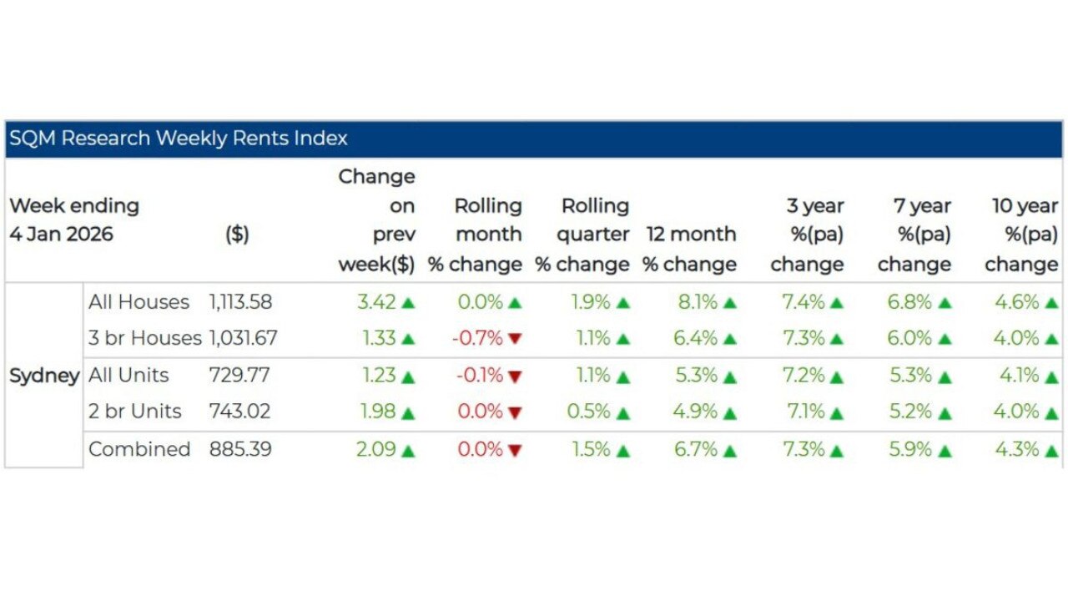Image resolution: width=1068 pixels, height=601 pixels.
Task: Click red down arrow beside -0.7% for 3 br Houses
Action: point(515,339)
